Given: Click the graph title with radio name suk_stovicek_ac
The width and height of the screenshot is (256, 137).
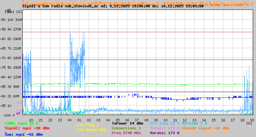Looking at the screenshot, I should pos(113,6).
